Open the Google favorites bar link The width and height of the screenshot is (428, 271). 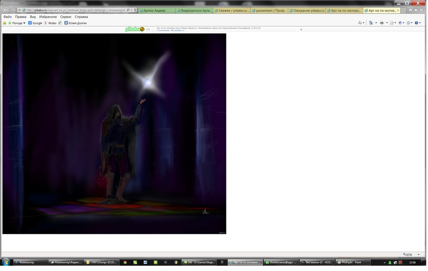35,23
